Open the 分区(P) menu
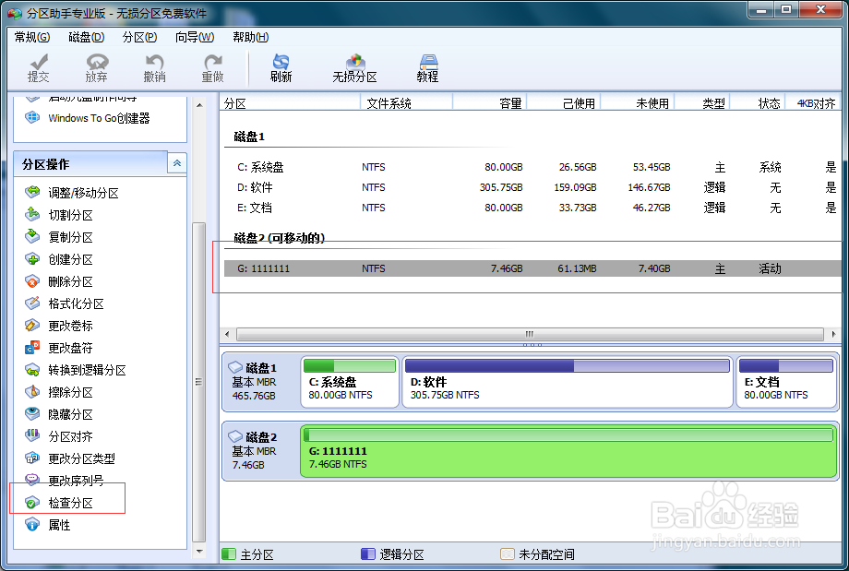The height and width of the screenshot is (571, 849). click(x=139, y=37)
